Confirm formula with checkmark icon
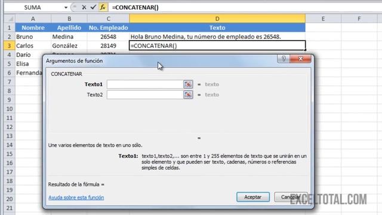This screenshot has width=382, height=215. click(x=93, y=7)
